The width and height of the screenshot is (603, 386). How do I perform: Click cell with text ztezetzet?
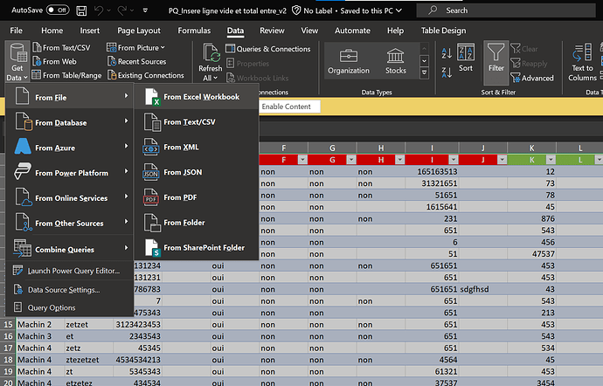point(88,360)
